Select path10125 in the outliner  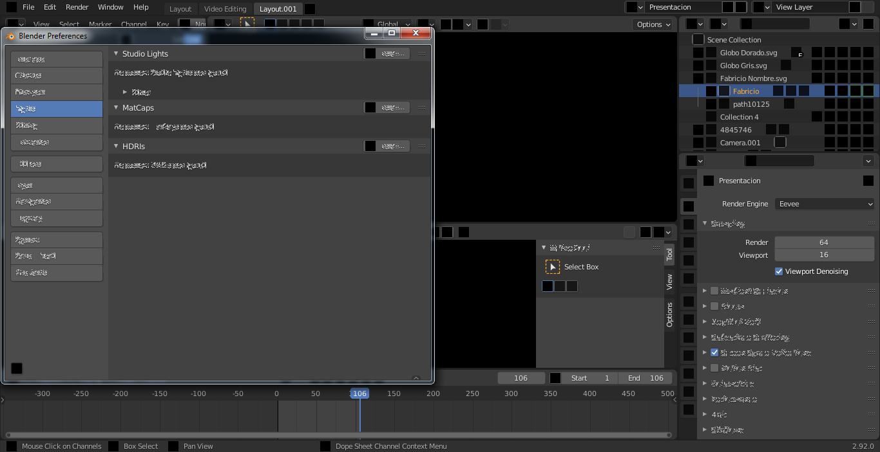[751, 104]
